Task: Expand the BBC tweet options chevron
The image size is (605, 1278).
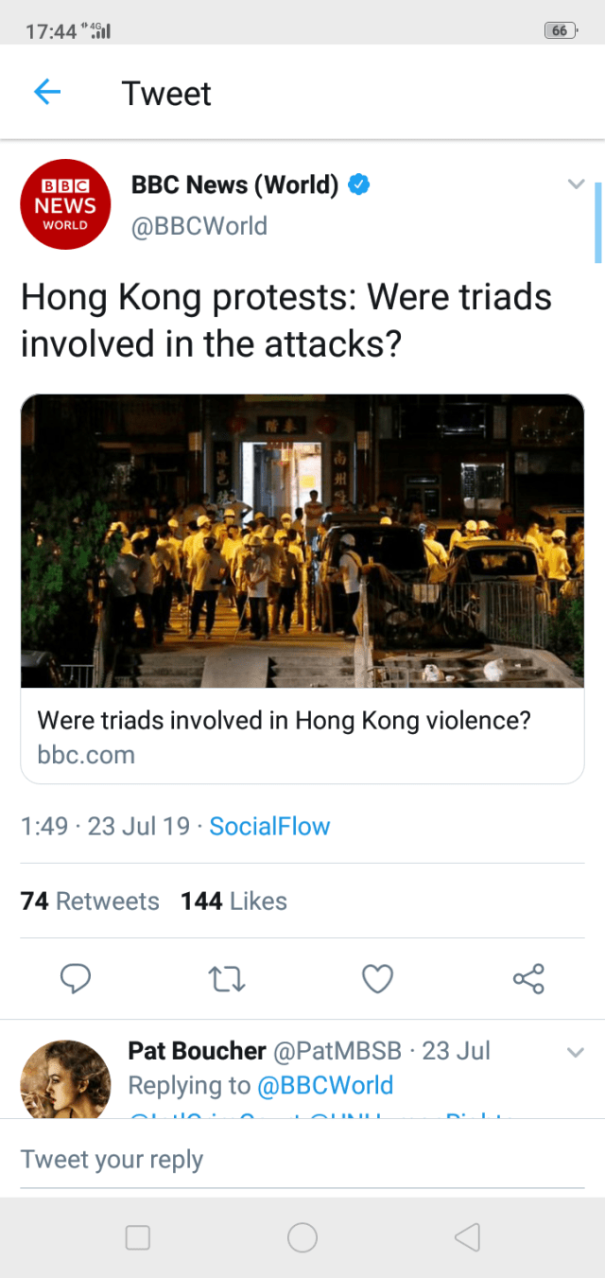Action: pos(576,184)
